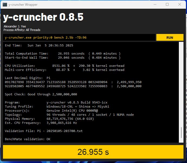Click 'Physical Memory:' 68,719,476,736 line
This screenshot has height=163, width=187.
[49, 119]
